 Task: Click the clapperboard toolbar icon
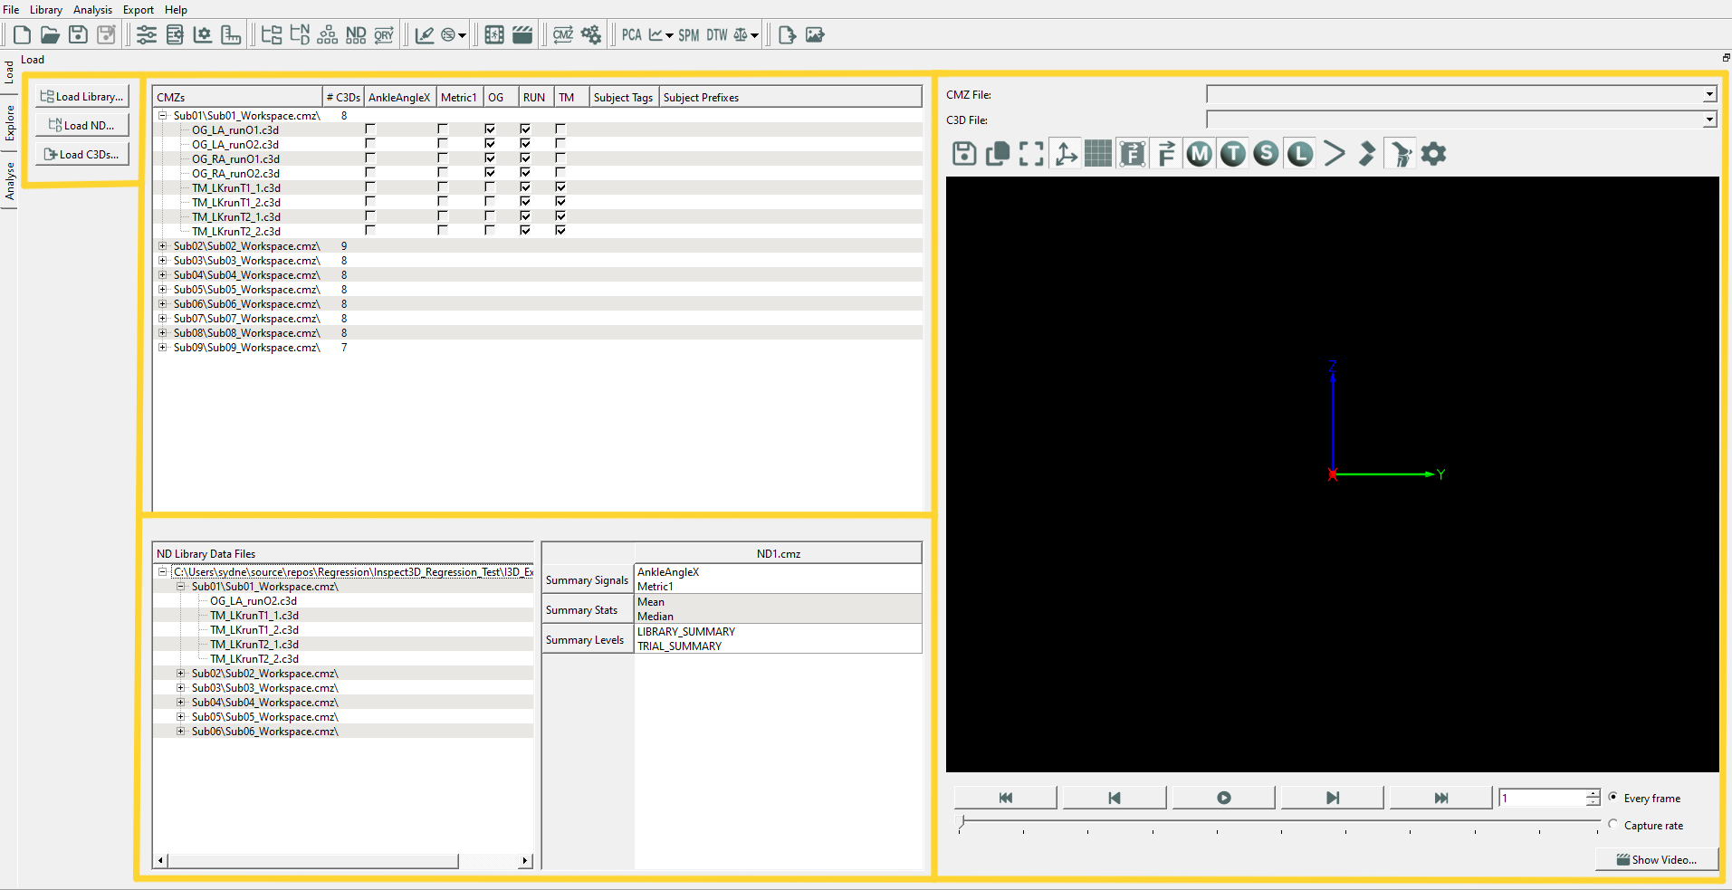point(522,34)
